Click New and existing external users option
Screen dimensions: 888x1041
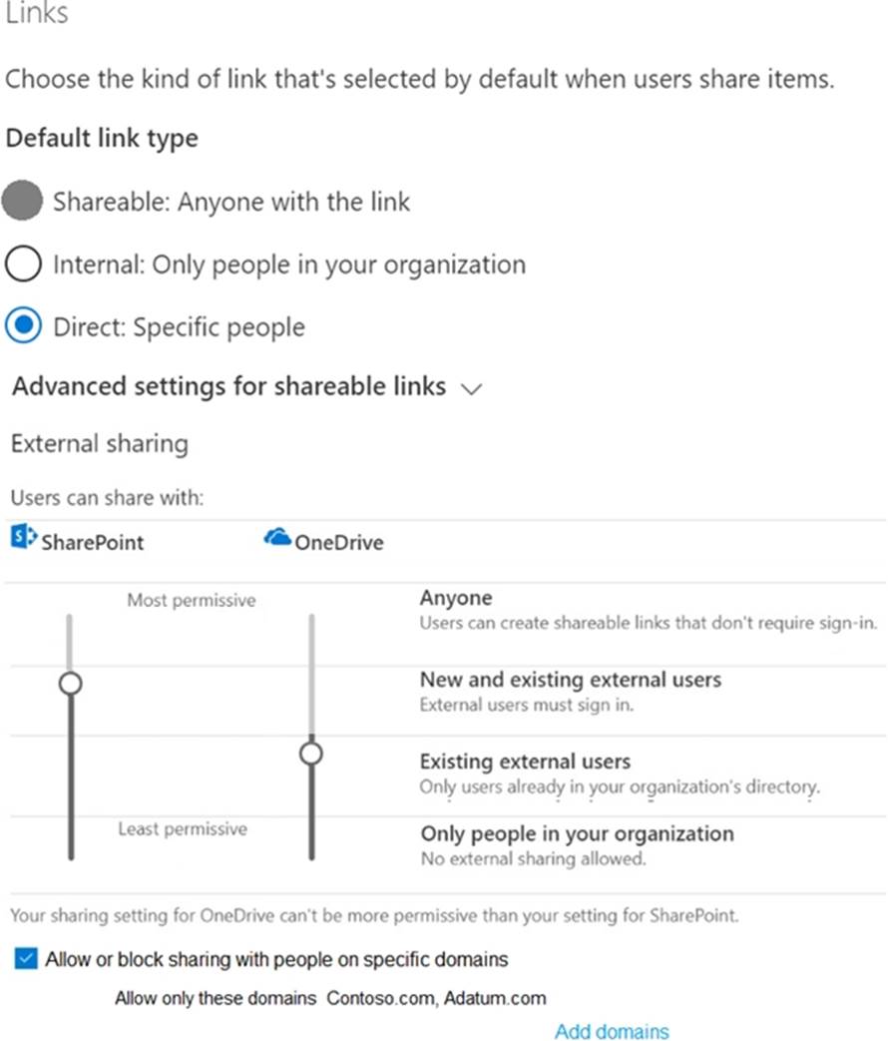570,680
